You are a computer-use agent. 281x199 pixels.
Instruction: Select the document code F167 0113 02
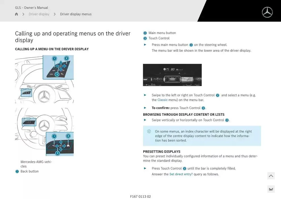140,197
